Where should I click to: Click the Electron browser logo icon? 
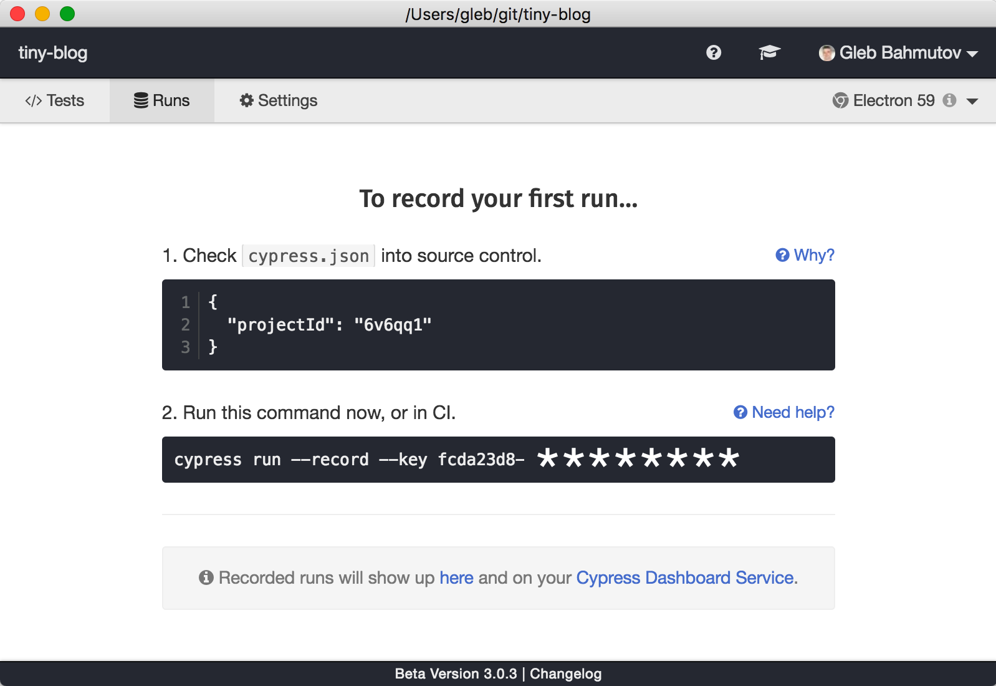[x=840, y=100]
